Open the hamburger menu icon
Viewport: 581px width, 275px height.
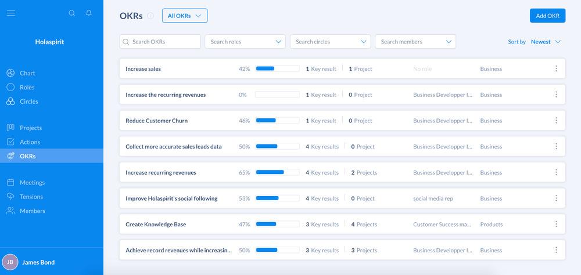click(x=10, y=13)
